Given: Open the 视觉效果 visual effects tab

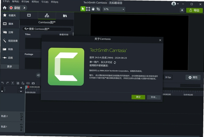Looking at the screenshot, I should 10,41.
